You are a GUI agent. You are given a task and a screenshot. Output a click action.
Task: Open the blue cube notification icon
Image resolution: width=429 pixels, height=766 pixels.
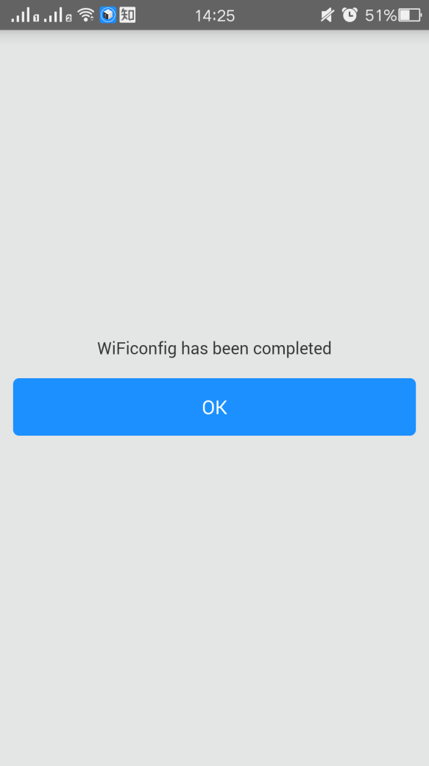click(x=107, y=15)
